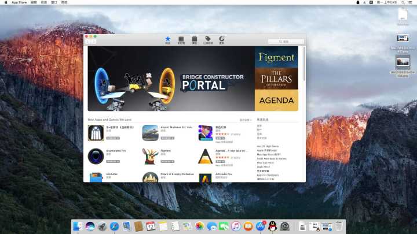
Task: Go forward with the right arrow button
Action: click(93, 42)
